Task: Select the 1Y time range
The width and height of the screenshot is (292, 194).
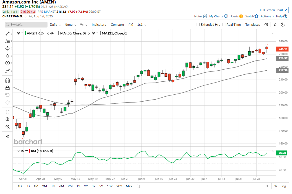Action: (x=78, y=186)
